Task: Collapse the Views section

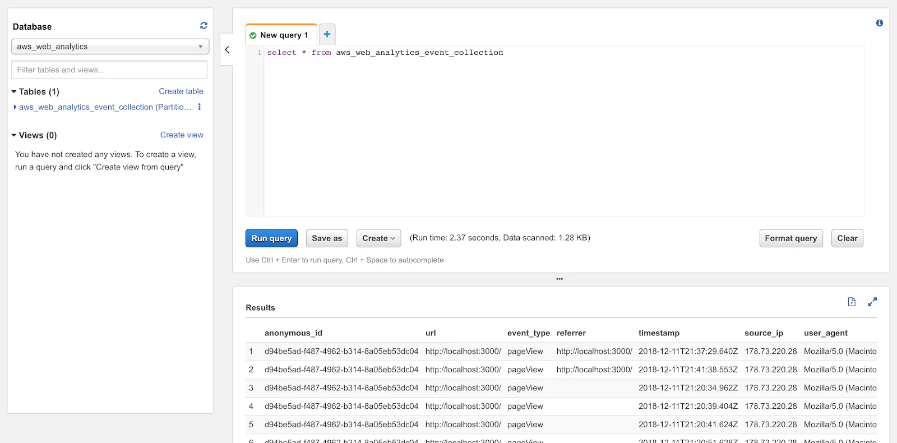Action: 14,135
